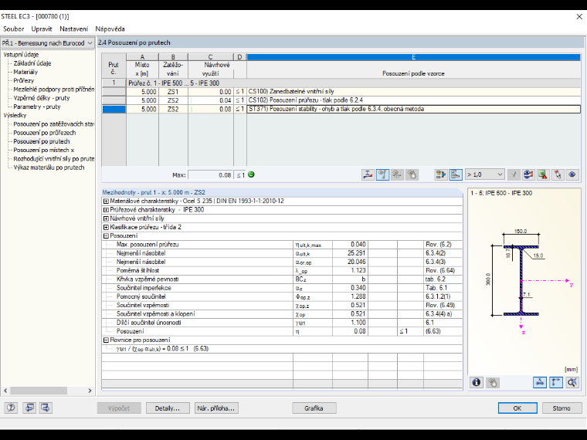
Task: Click the load case arrow list icon
Action: click(x=441, y=174)
